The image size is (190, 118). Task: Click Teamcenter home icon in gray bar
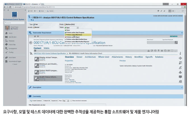[x=35, y=36]
